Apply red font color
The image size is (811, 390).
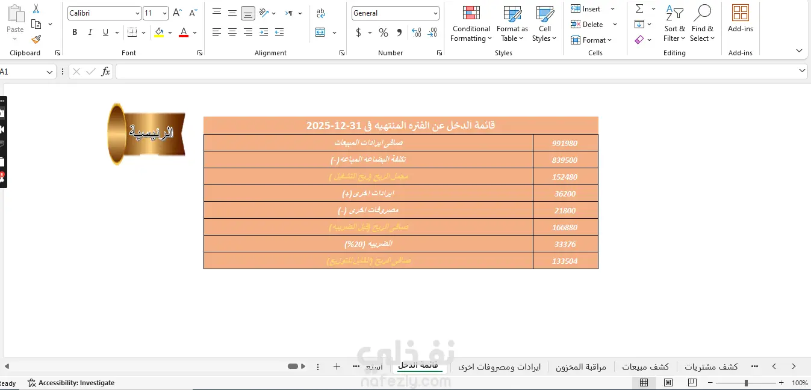tap(184, 32)
